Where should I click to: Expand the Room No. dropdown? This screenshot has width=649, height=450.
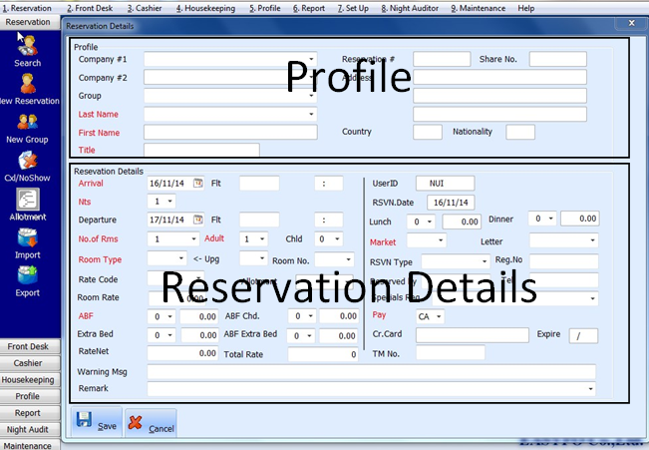pos(349,259)
